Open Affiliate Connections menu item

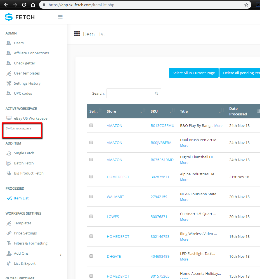[x=31, y=53]
